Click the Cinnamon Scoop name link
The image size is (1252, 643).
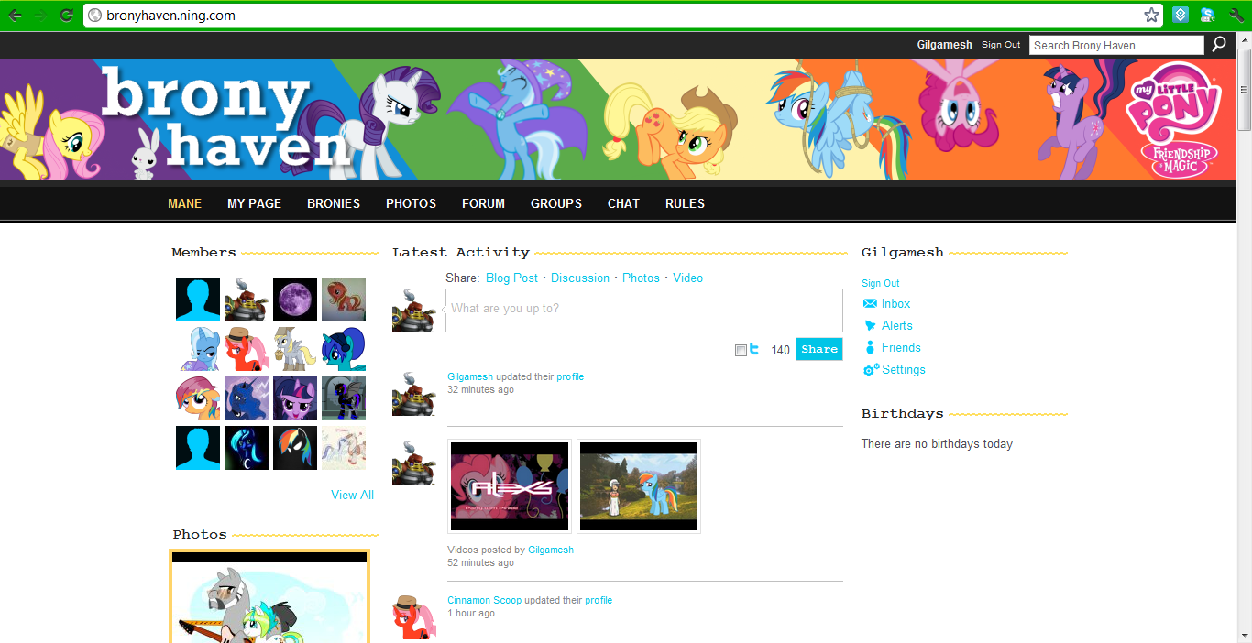click(484, 600)
